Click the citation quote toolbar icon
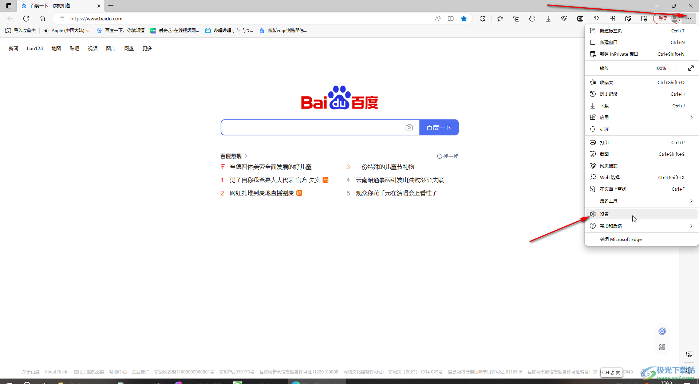 tap(596, 19)
